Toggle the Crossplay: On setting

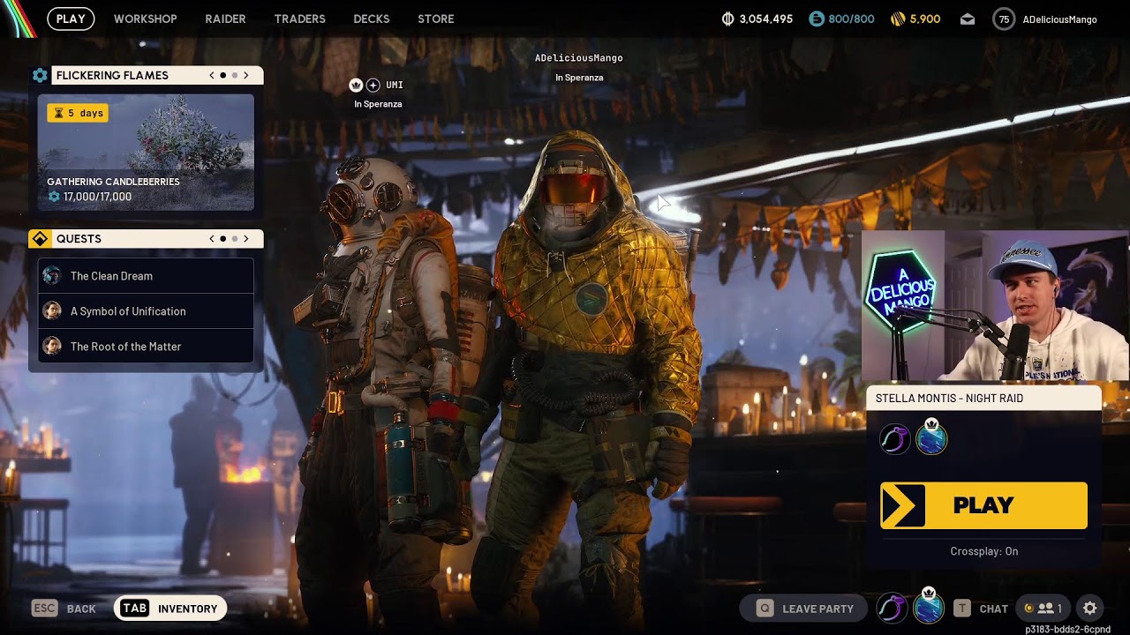point(983,551)
